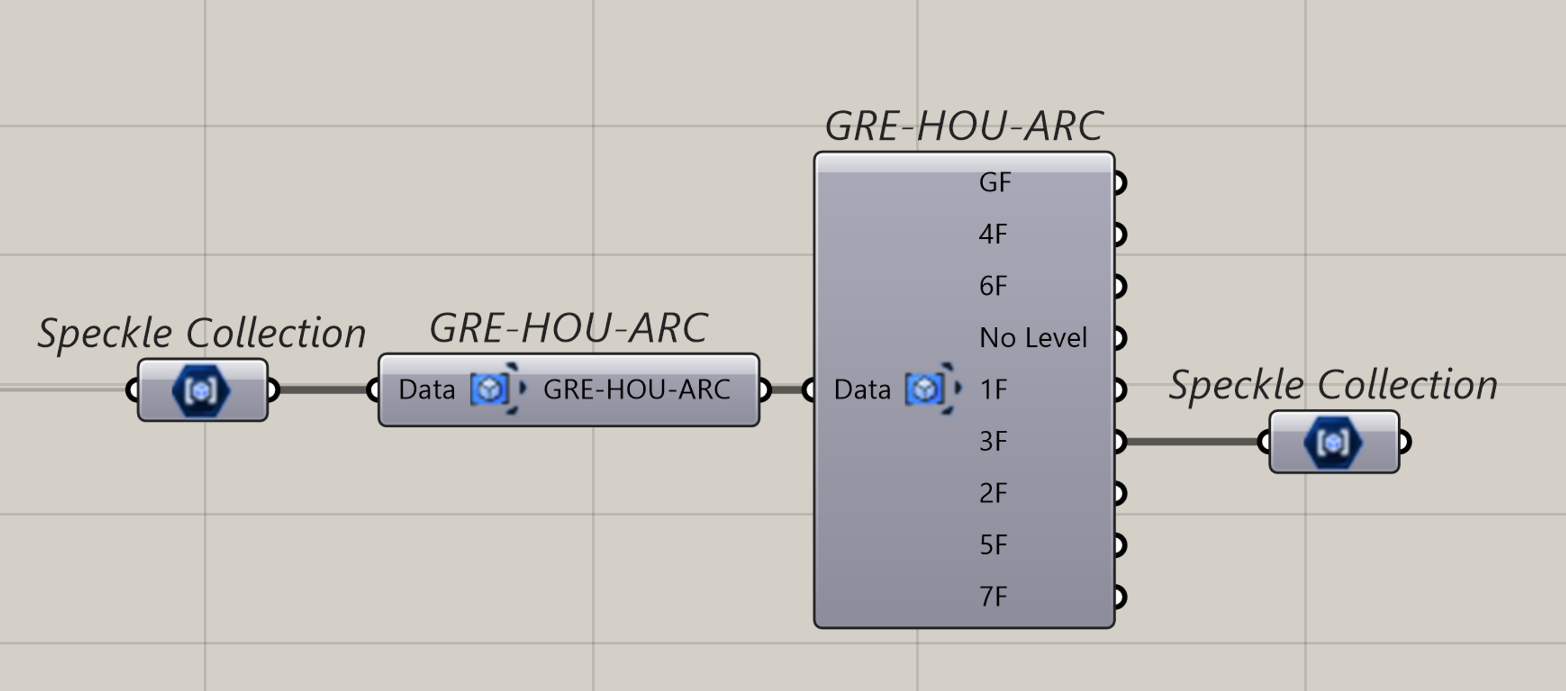The image size is (1566, 691).
Task: Click the 6F output port
Action: [x=1121, y=286]
